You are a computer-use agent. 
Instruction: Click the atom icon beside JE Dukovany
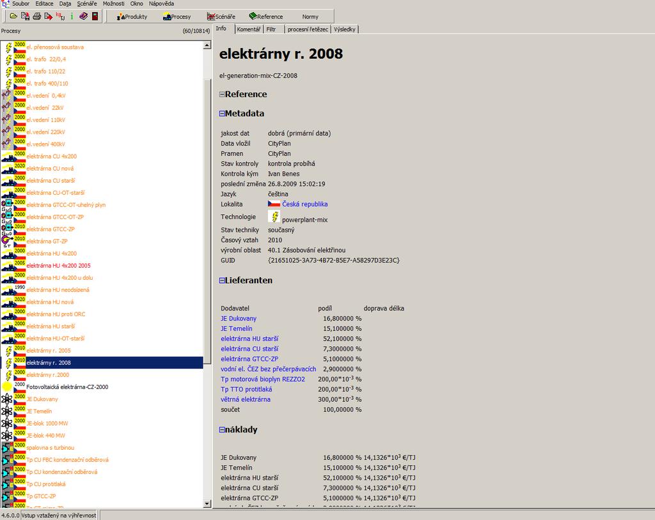[7, 399]
